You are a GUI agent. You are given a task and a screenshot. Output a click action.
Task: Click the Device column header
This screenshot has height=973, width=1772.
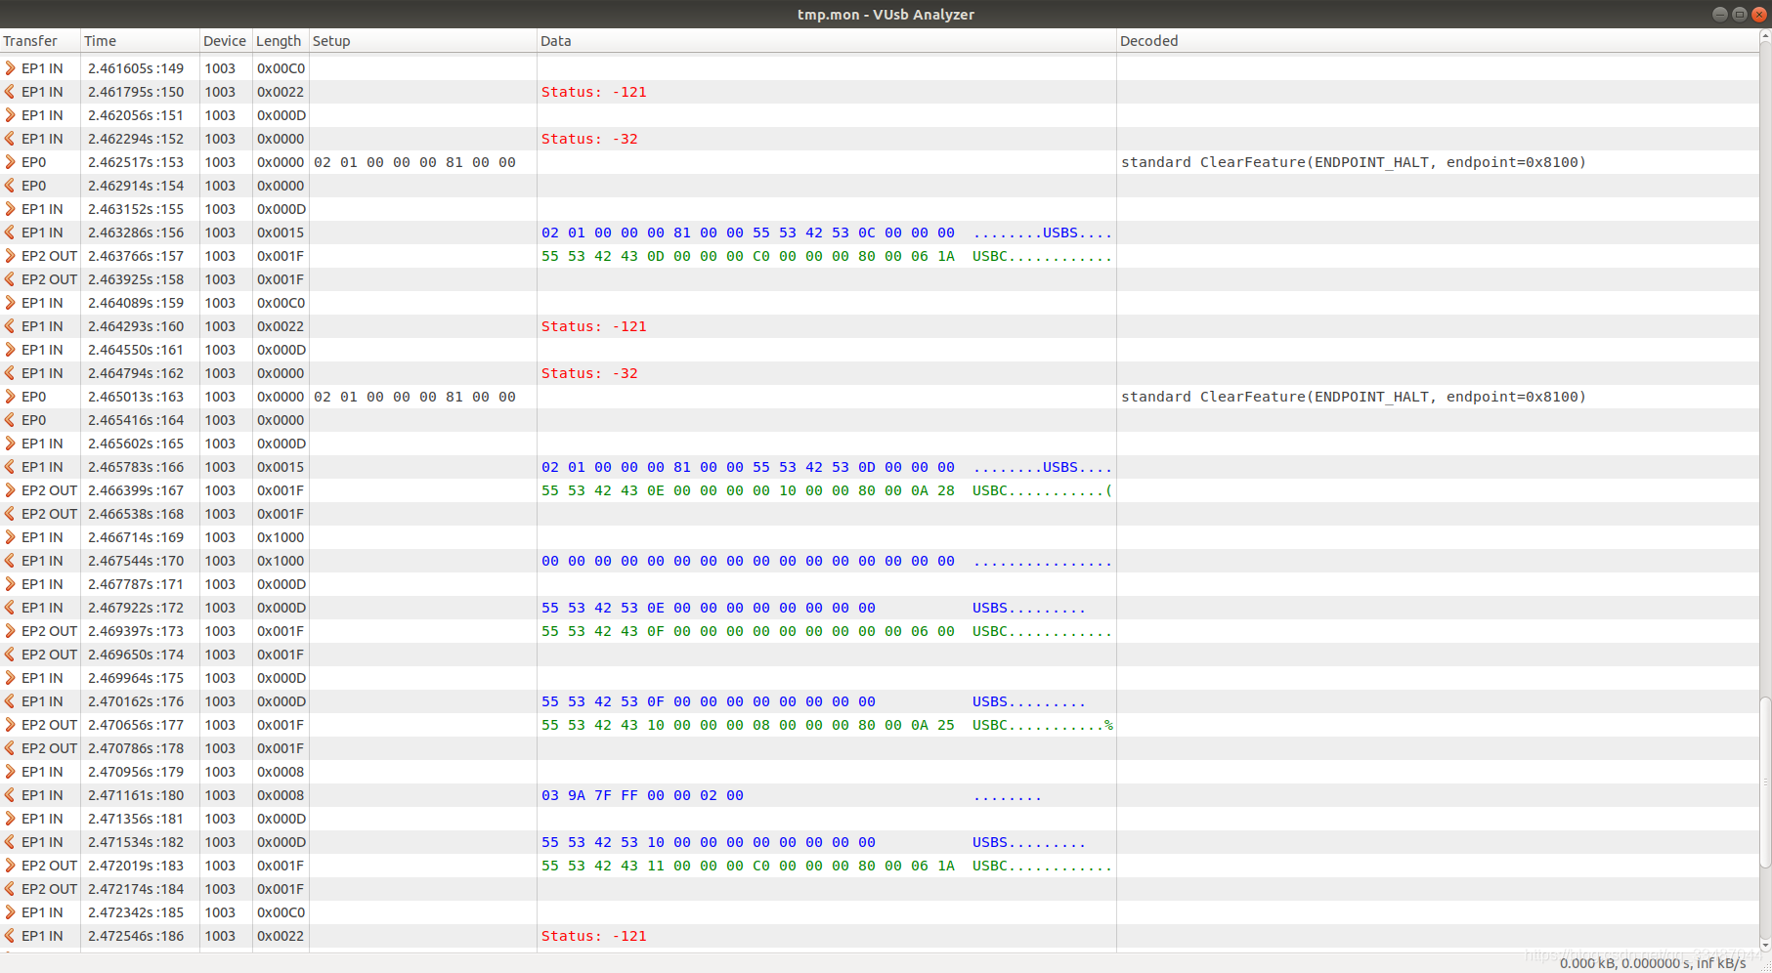225,41
